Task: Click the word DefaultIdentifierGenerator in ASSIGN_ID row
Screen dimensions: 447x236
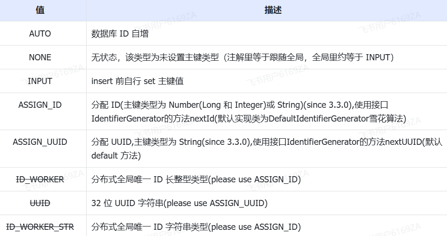Action: (x=318, y=119)
